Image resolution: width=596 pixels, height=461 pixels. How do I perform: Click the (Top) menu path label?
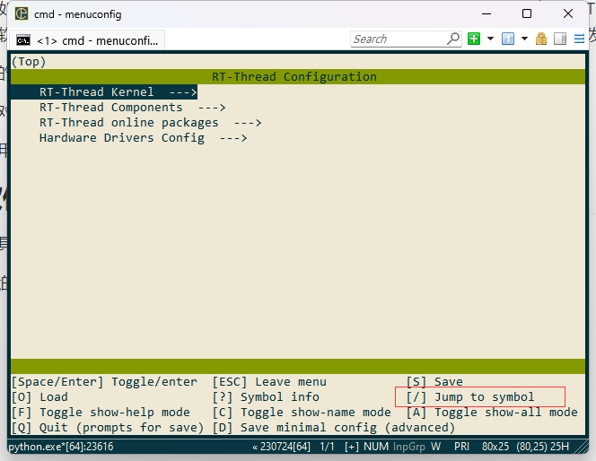29,62
